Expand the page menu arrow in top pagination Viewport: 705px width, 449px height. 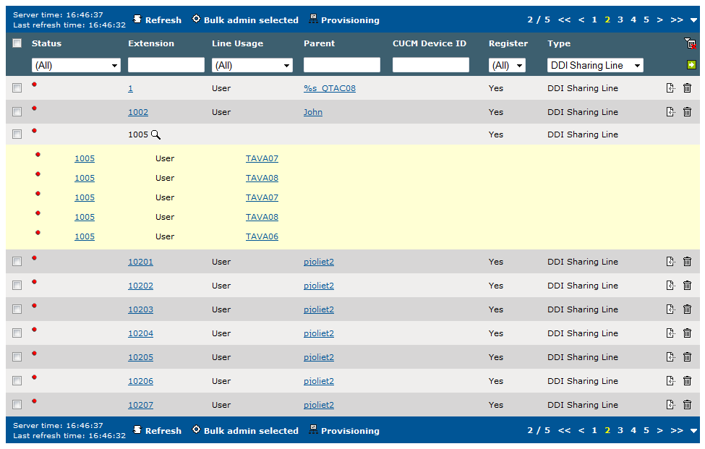693,20
